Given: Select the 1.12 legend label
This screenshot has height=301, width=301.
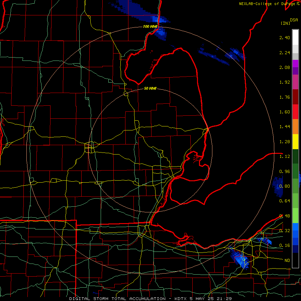Looking at the screenshot, I should pyautogui.click(x=285, y=157).
